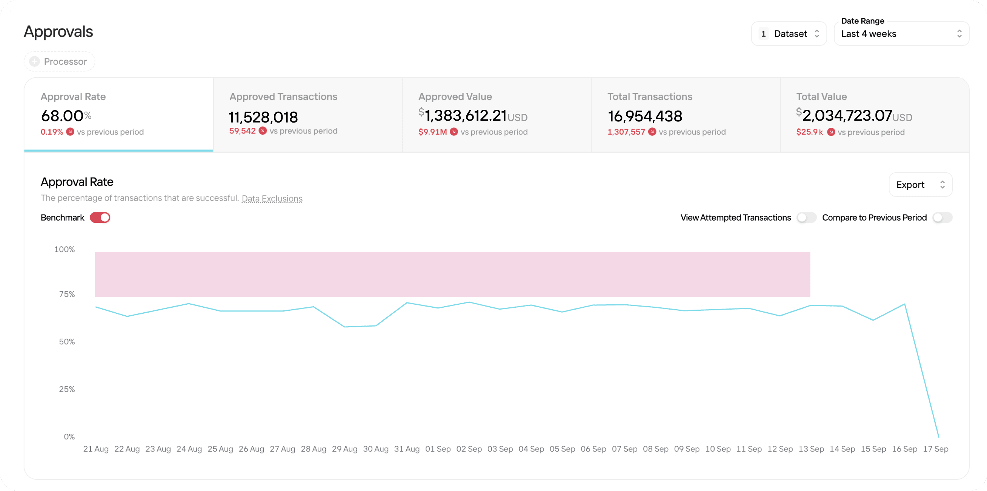Switch to the Approved Transactions tab
987x491 pixels.
[x=307, y=114]
